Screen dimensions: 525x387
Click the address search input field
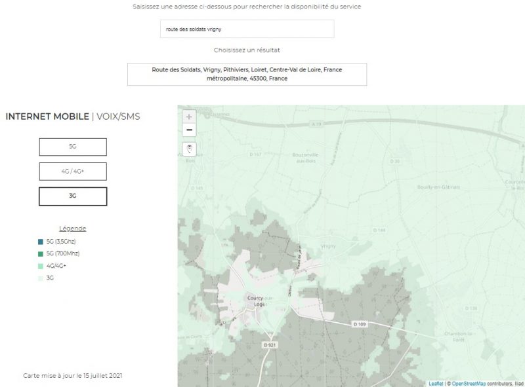click(247, 29)
